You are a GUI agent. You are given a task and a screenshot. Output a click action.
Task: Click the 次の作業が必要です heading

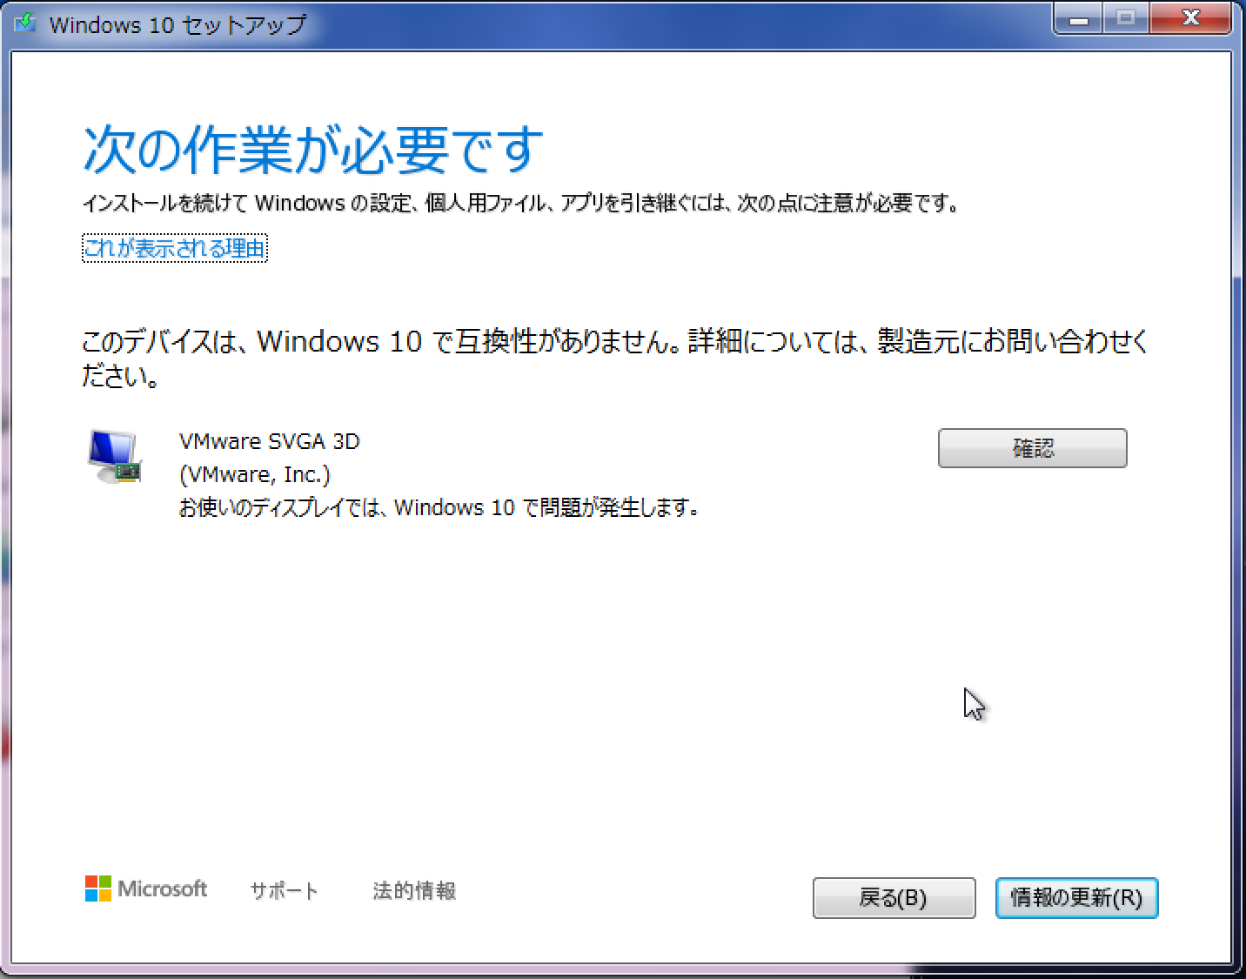click(x=313, y=149)
